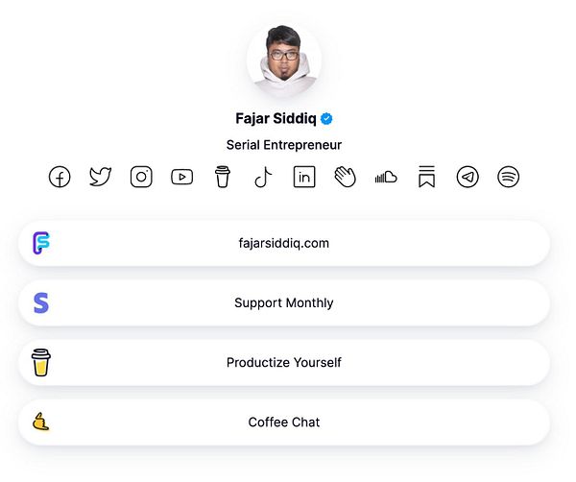The height and width of the screenshot is (482, 576).
Task: Click the yellow cup icon on Productize Yourself
Action: pos(40,362)
